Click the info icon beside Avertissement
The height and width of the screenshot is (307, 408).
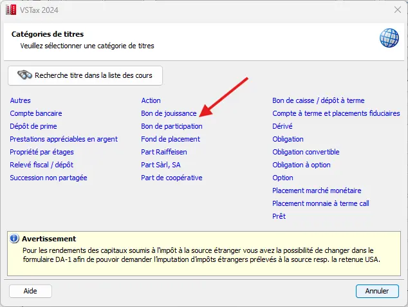tap(15, 239)
